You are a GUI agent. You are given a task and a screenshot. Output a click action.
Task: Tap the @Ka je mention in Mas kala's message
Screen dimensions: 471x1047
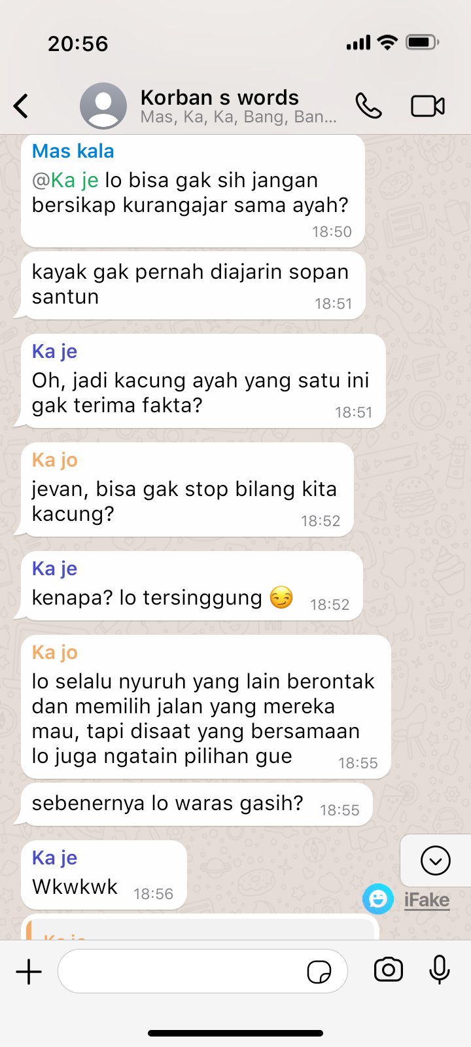point(65,180)
